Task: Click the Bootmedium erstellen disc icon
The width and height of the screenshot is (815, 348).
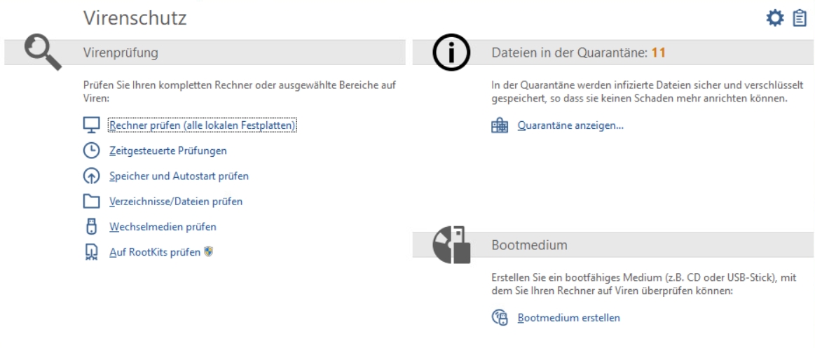Action: [x=500, y=317]
